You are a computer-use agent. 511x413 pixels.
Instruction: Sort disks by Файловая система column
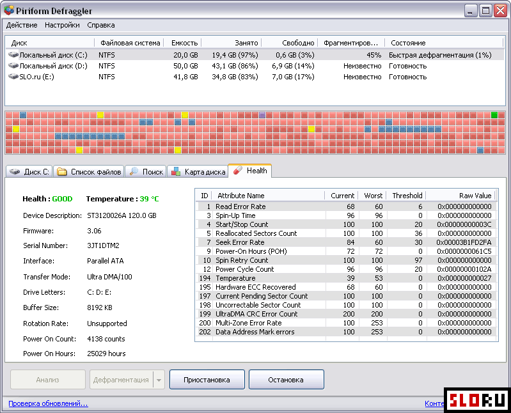[130, 43]
